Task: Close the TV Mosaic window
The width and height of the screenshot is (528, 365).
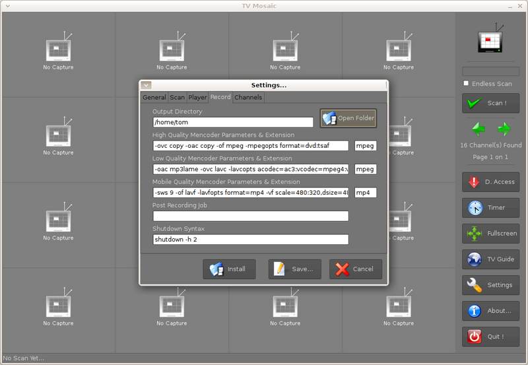Action: (x=520, y=6)
